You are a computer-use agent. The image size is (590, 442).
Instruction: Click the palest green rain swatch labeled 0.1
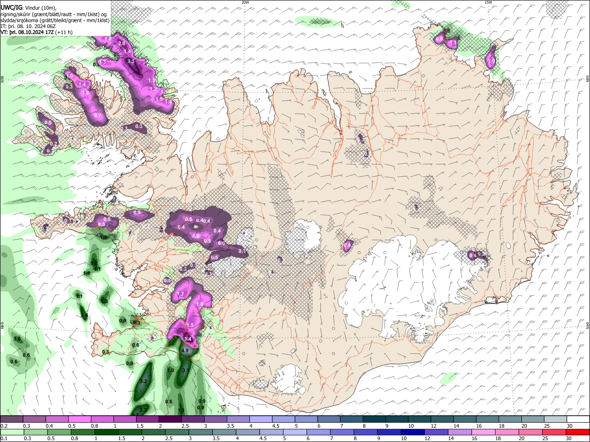(x=12, y=432)
